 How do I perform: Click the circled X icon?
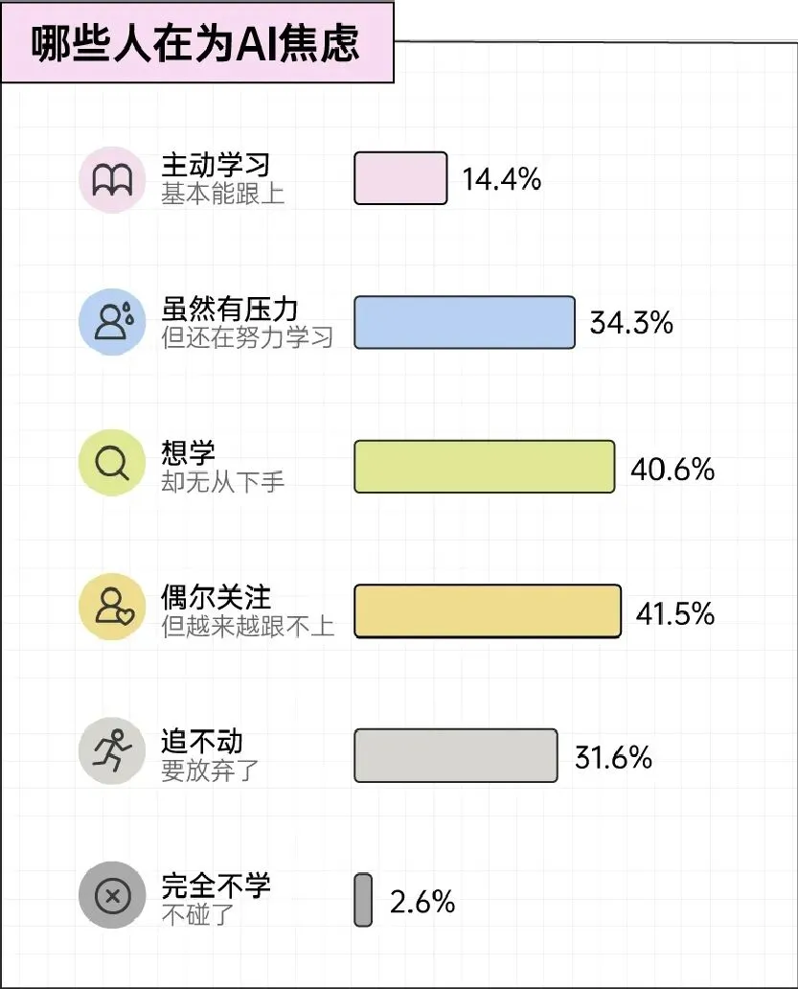(112, 895)
